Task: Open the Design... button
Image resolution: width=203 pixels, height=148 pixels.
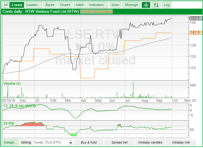Action: (10, 142)
